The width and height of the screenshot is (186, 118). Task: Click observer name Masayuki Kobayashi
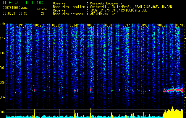pyautogui.click(x=106, y=3)
